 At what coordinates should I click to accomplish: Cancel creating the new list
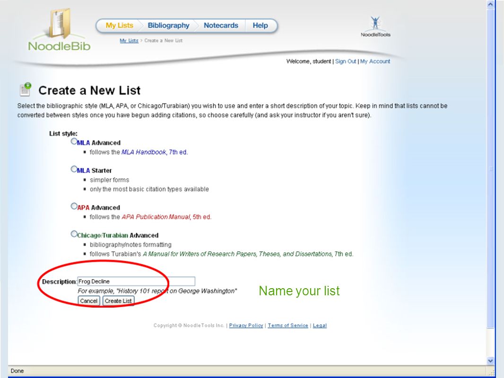coord(89,301)
